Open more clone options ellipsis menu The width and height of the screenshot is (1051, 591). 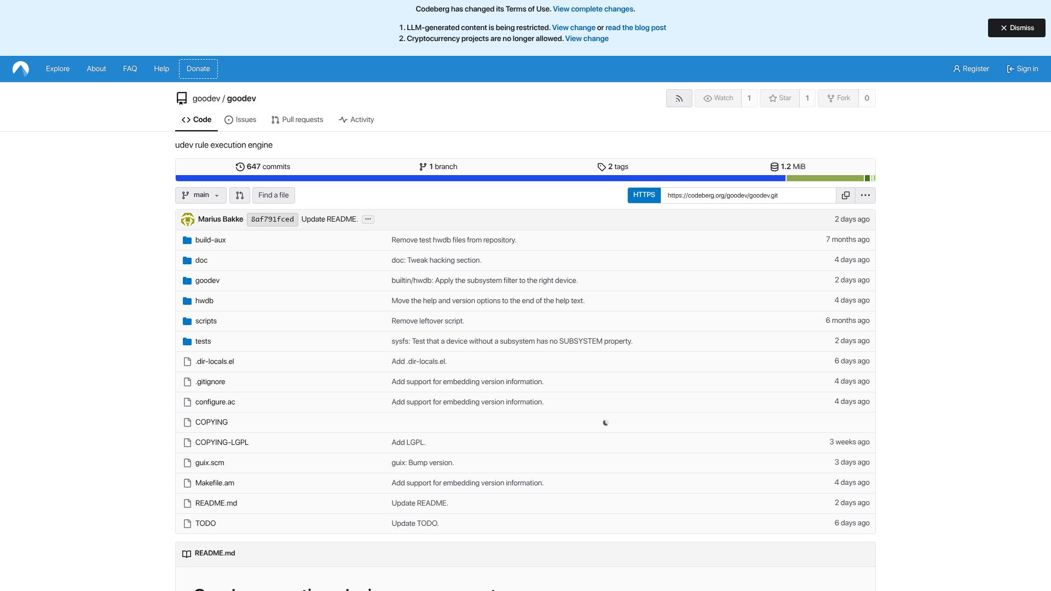pos(865,195)
